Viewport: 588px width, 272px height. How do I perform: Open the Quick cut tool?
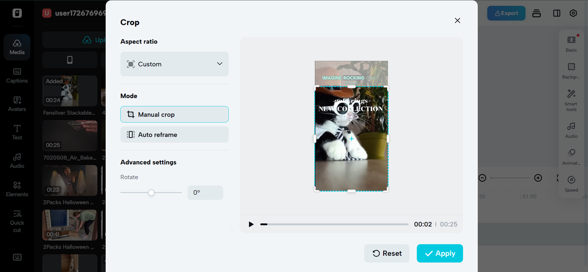pyautogui.click(x=17, y=221)
